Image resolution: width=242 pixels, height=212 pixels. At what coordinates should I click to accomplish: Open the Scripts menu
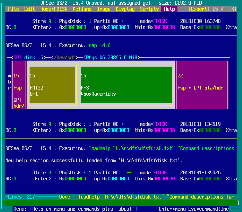point(149,9)
